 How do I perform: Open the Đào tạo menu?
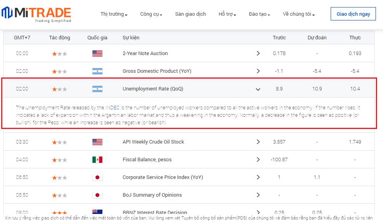[259, 14]
